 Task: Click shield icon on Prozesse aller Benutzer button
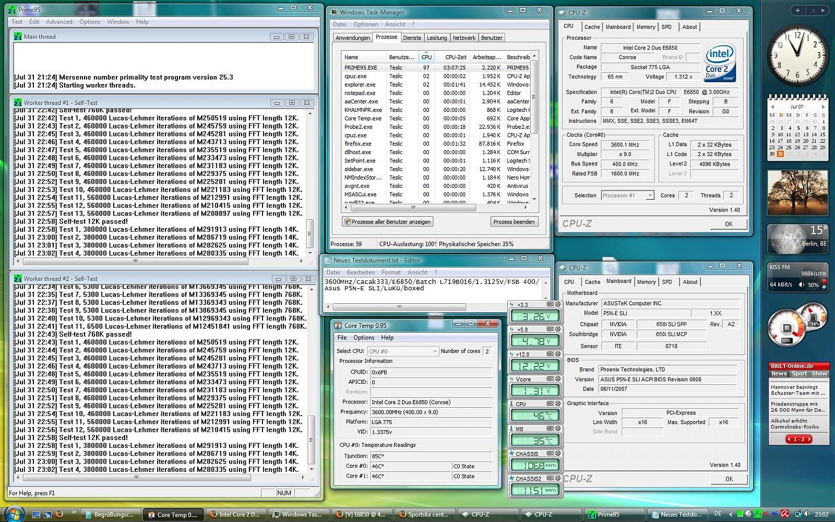point(347,222)
